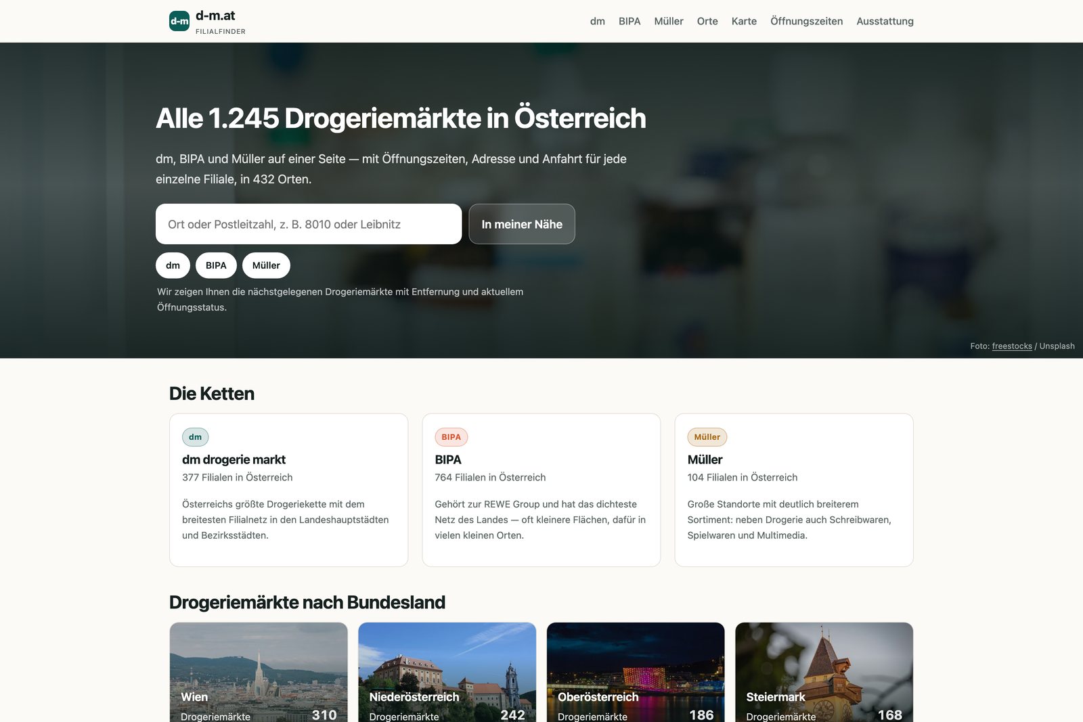Select Müller in the top navigation
Image resolution: width=1083 pixels, height=722 pixels.
669,21
